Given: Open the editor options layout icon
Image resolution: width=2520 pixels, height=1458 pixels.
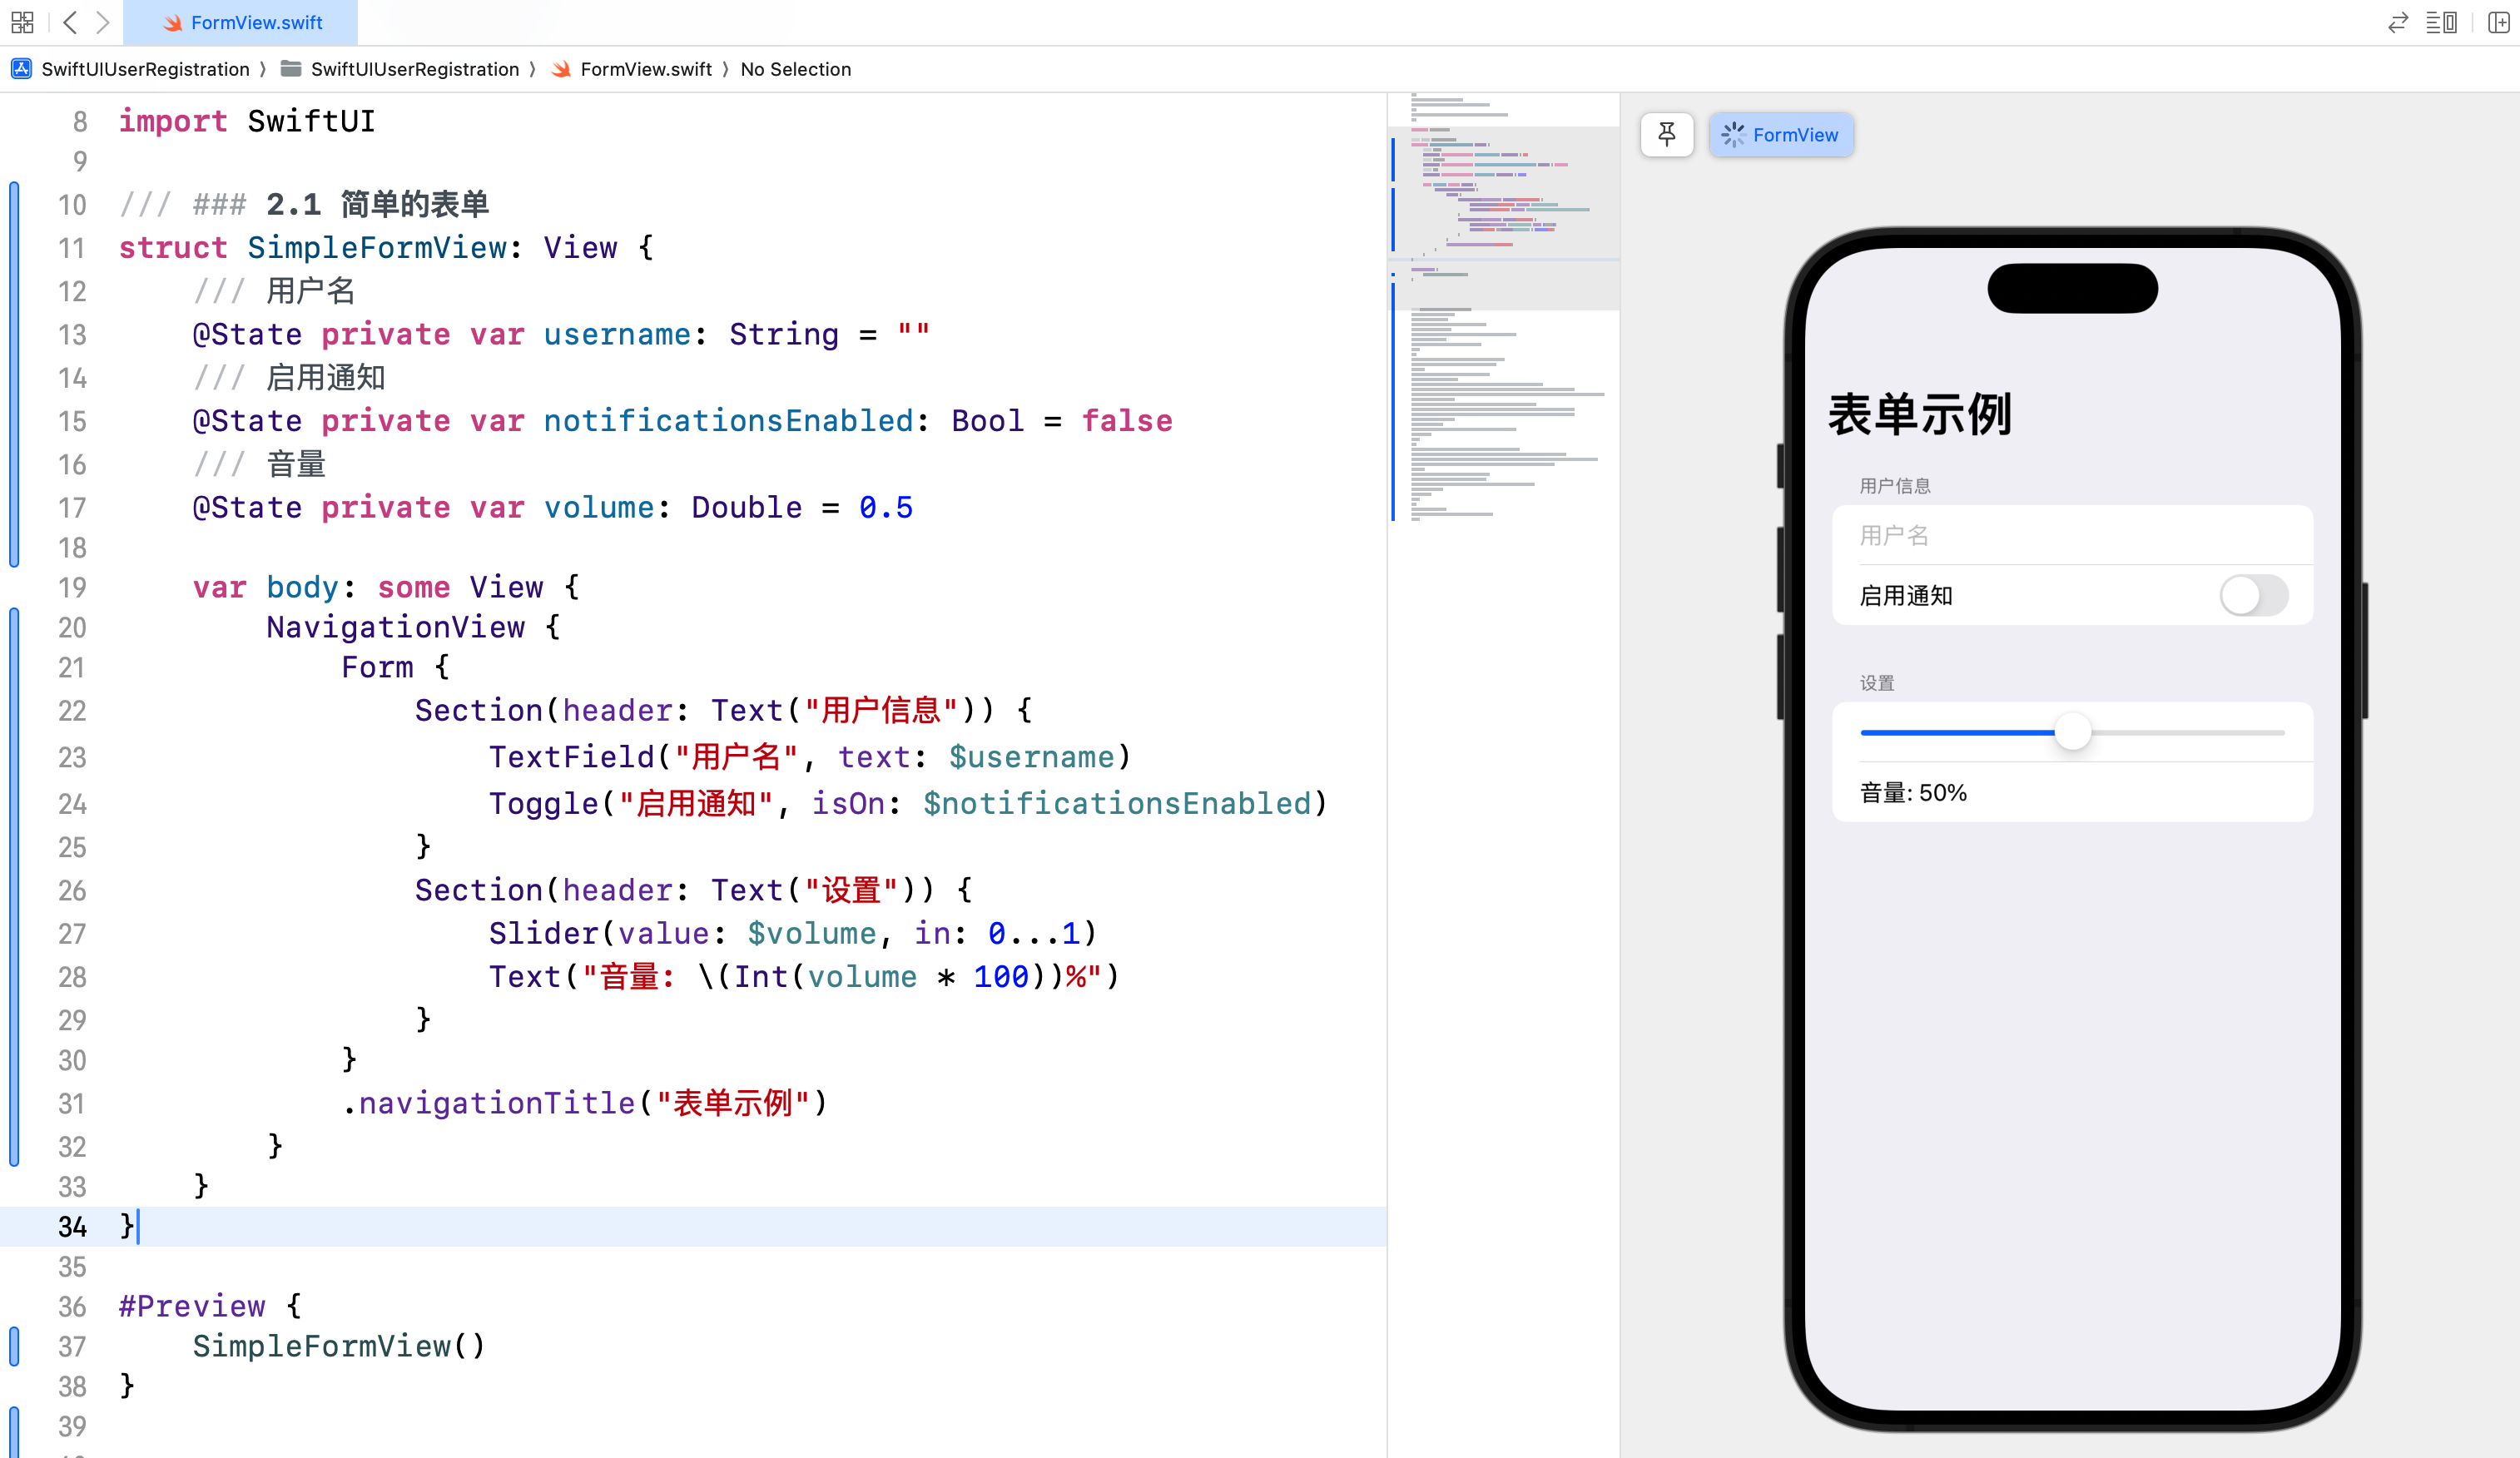Looking at the screenshot, I should coord(2441,22).
